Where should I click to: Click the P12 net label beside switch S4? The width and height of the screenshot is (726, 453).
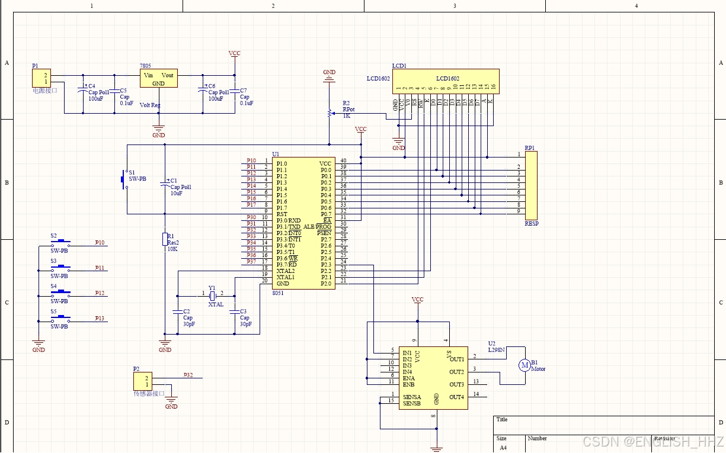[100, 293]
